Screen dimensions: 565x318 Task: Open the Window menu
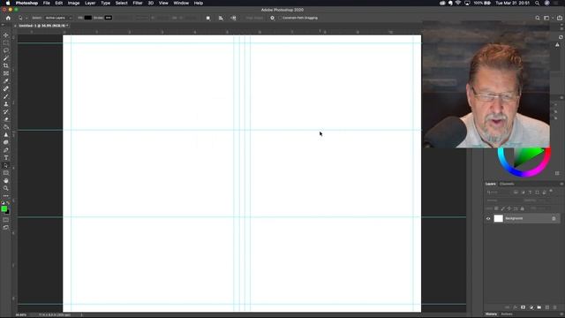[x=181, y=3]
